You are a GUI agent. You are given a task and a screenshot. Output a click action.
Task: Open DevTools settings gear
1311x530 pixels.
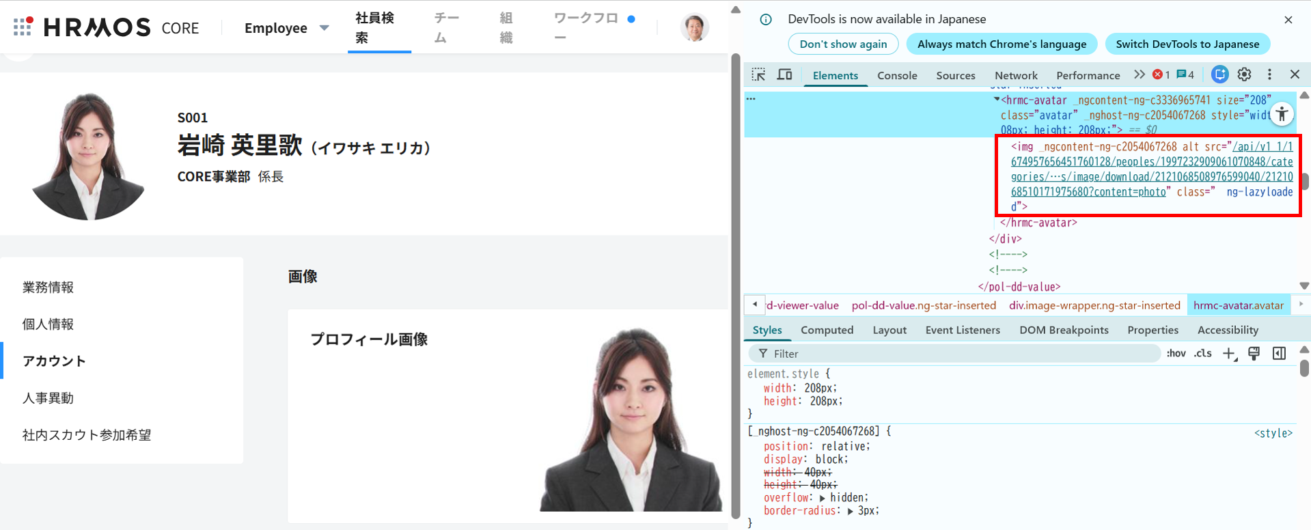coord(1245,74)
